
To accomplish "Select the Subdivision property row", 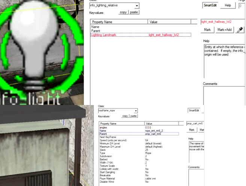I will (x=139, y=156).
